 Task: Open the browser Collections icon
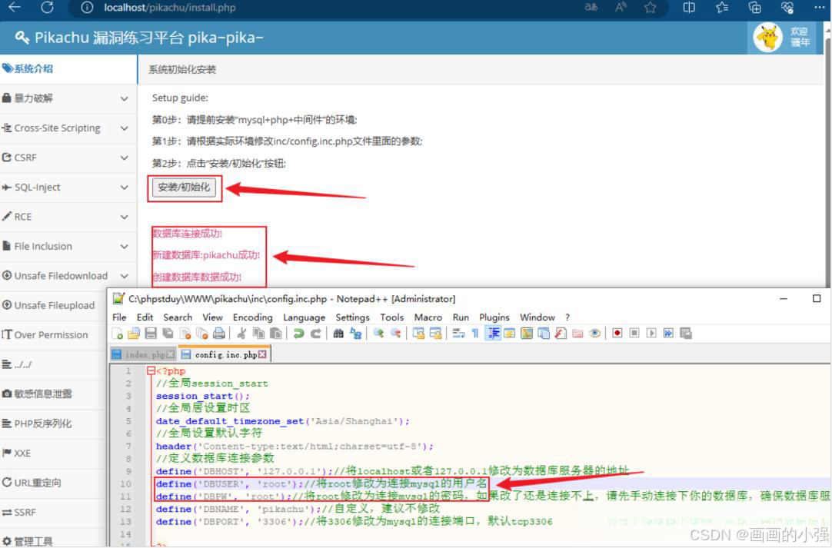coord(754,8)
